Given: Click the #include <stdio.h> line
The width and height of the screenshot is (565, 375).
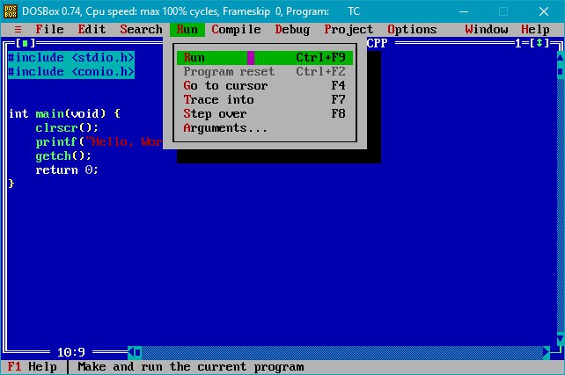Looking at the screenshot, I should pos(71,58).
